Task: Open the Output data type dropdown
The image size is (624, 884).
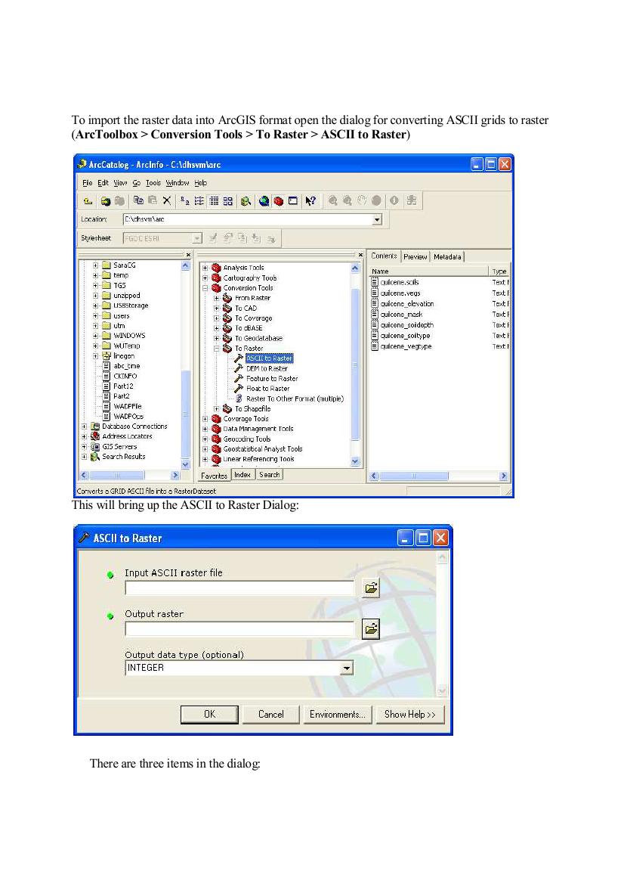Action: (x=347, y=668)
